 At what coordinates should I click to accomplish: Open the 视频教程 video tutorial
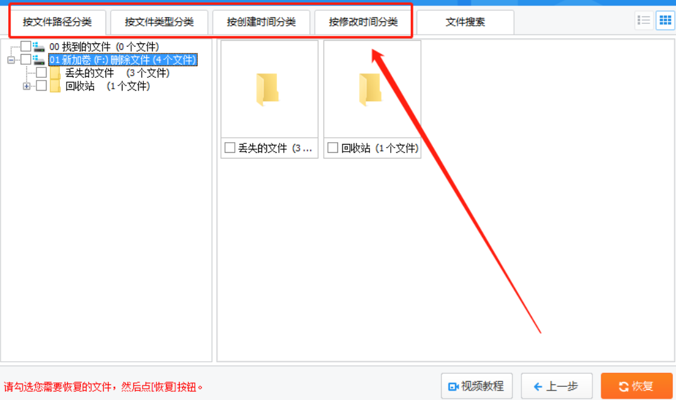pos(477,386)
